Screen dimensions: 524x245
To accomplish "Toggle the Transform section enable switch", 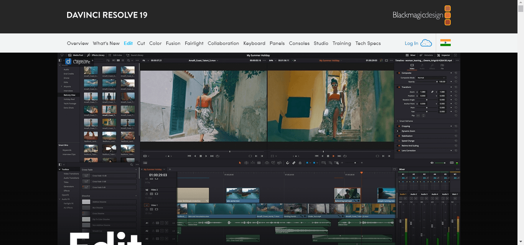I will (399, 87).
